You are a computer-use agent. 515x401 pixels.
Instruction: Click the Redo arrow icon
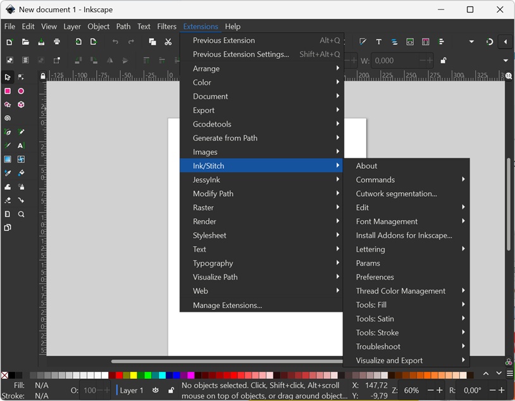click(x=131, y=42)
